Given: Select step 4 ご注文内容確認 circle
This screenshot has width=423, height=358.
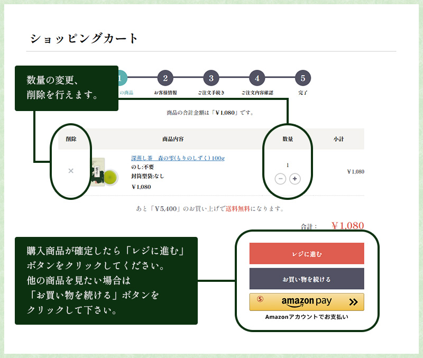Looking at the screenshot, I should click(256, 78).
